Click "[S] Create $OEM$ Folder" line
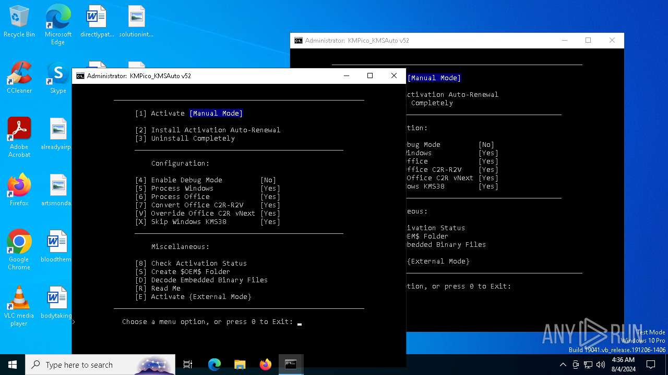This screenshot has height=375, width=668. pos(183,272)
